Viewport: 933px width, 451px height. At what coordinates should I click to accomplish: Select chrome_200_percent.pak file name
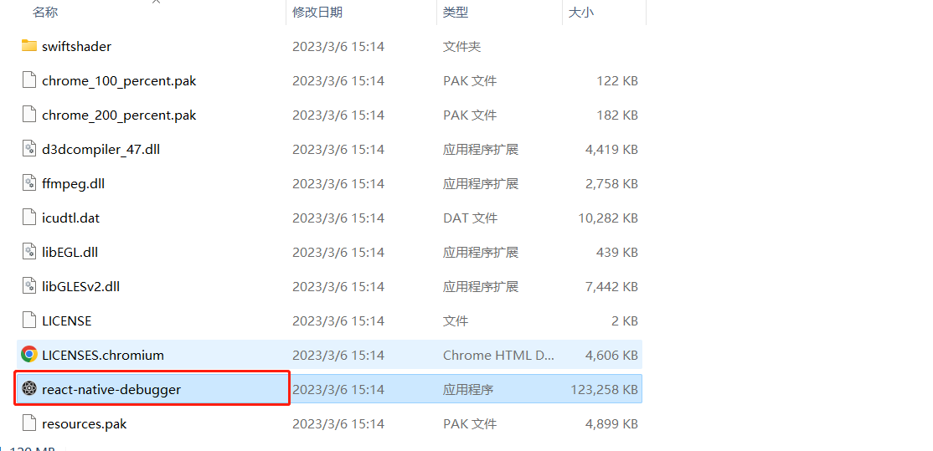(x=119, y=115)
